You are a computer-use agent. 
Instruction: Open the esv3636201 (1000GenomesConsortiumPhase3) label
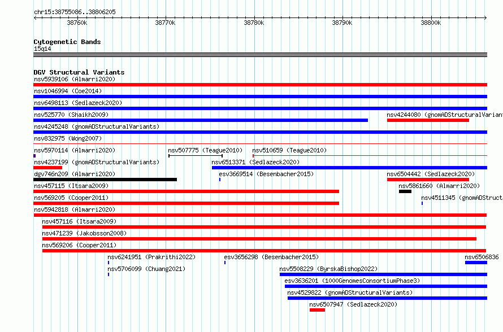[x=352, y=281]
